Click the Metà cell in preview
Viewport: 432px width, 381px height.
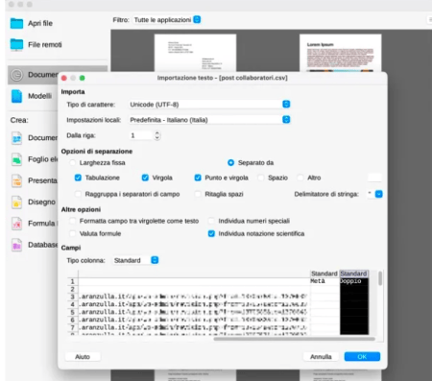click(324, 281)
